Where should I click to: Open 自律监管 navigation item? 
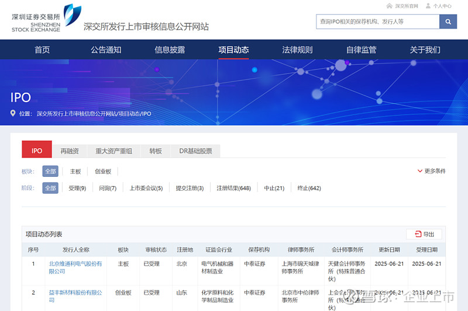tap(361, 50)
